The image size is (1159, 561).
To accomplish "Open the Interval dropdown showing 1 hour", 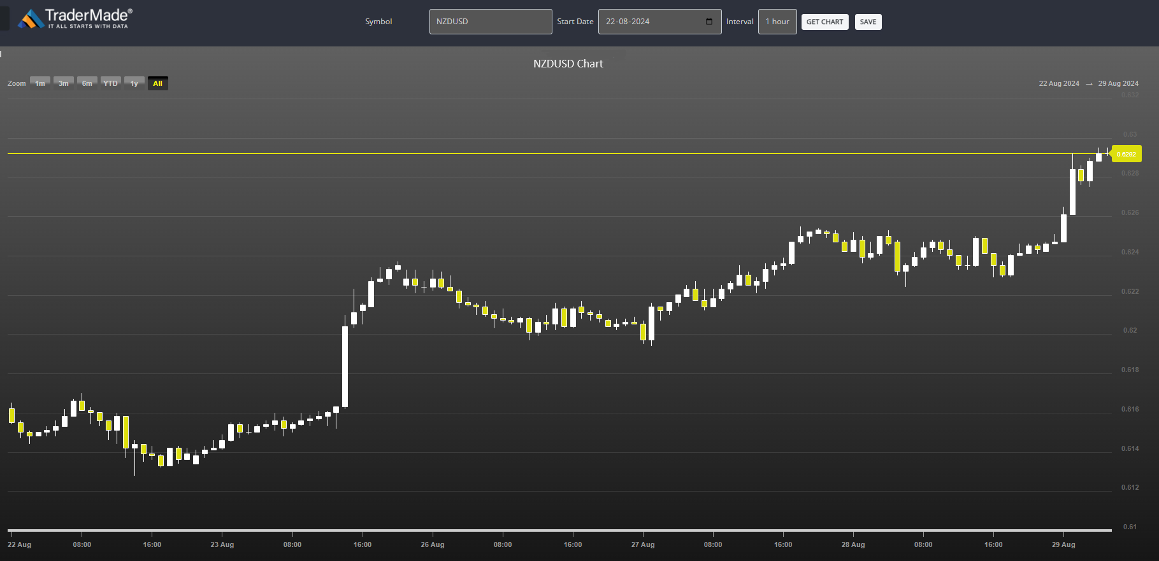I will click(777, 22).
